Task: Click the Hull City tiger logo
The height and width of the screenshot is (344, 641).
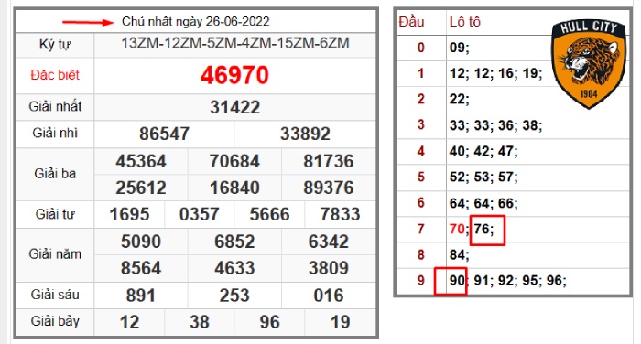Action: tap(589, 65)
